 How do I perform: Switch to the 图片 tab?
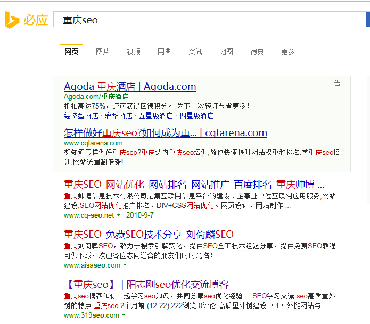tap(102, 52)
